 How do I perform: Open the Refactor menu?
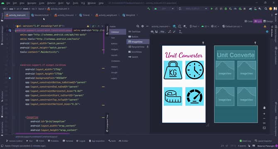coord(51,3)
